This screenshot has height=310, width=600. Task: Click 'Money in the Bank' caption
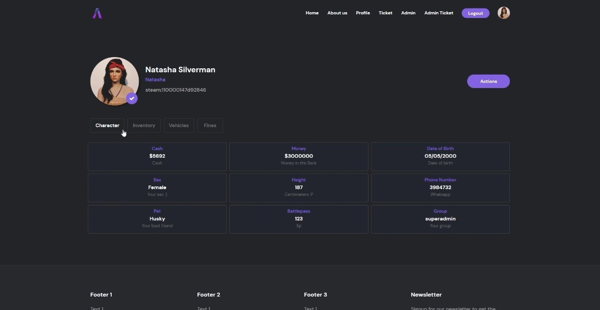[299, 163]
